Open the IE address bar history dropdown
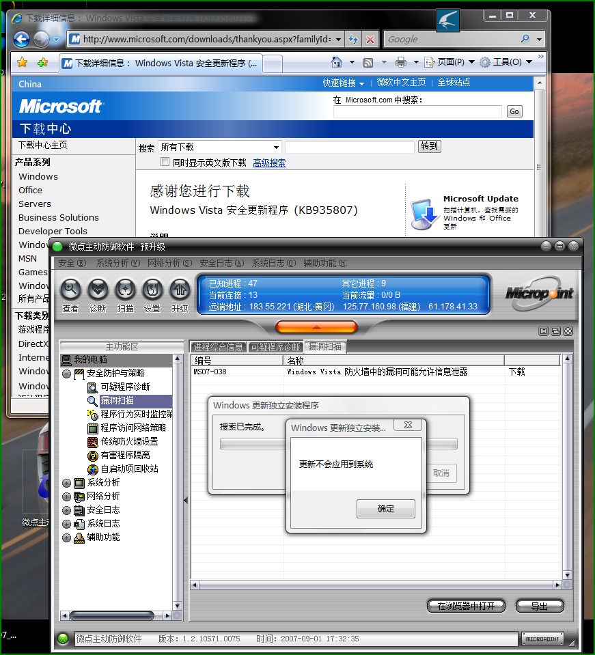The height and width of the screenshot is (655, 595). pyautogui.click(x=338, y=39)
